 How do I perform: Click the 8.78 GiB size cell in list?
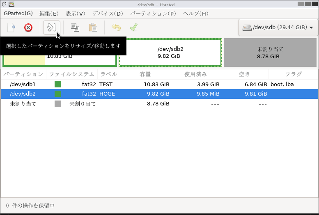click(x=158, y=104)
